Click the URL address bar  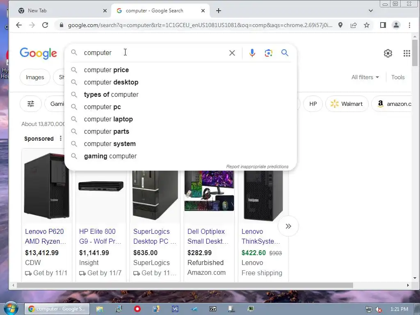(200, 25)
